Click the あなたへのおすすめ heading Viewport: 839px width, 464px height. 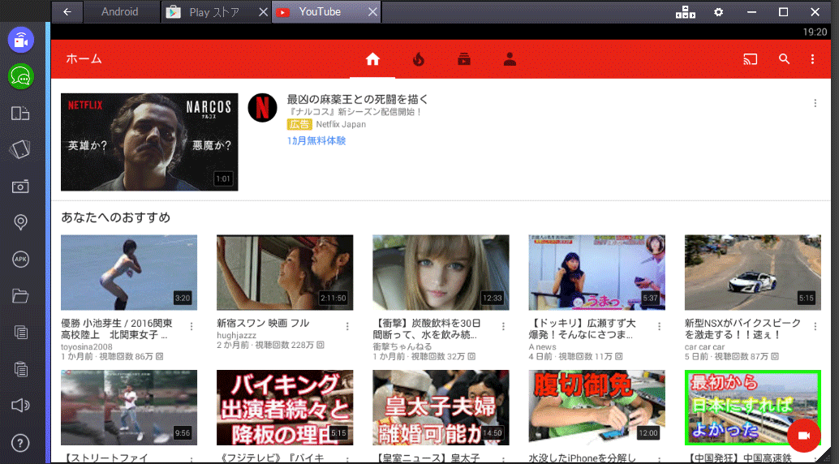tap(115, 217)
